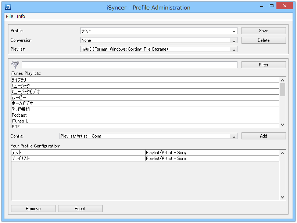Click the iTunes Playlists scrollbar thumb

pyautogui.click(x=282, y=90)
